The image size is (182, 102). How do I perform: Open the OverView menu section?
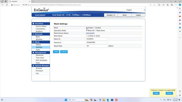[x=41, y=24]
